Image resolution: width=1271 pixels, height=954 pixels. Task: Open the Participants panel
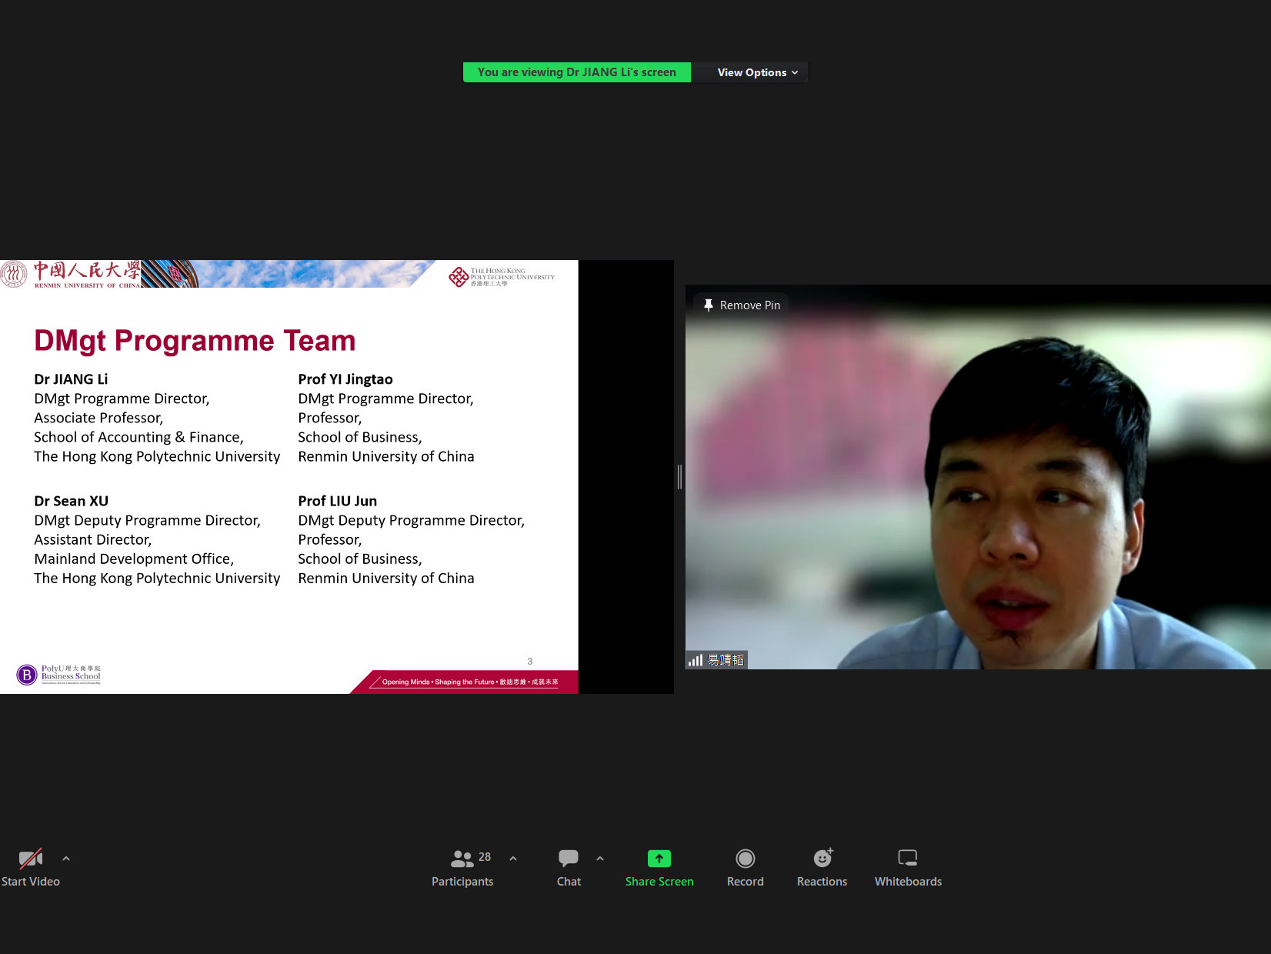click(x=462, y=866)
